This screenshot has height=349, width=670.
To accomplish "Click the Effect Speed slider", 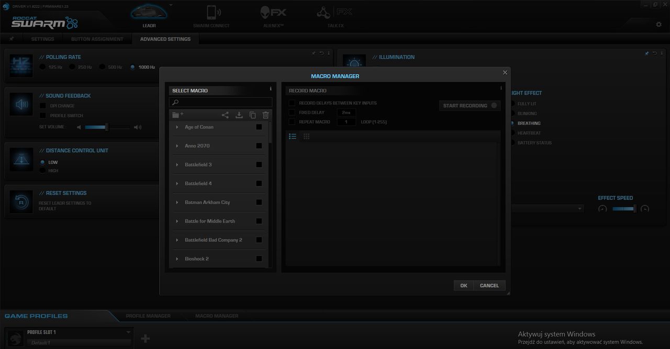I will [x=624, y=209].
